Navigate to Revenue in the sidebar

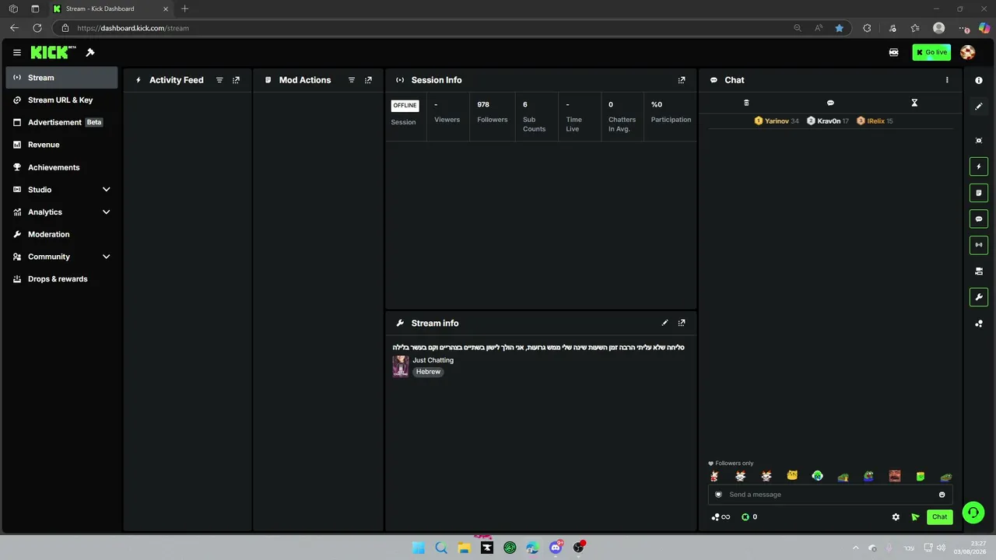61,145
